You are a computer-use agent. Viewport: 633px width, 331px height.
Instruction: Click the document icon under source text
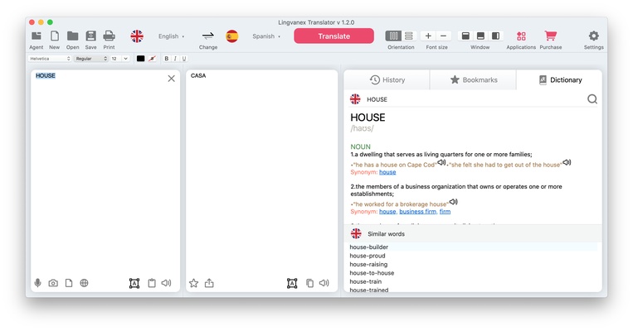pyautogui.click(x=69, y=283)
